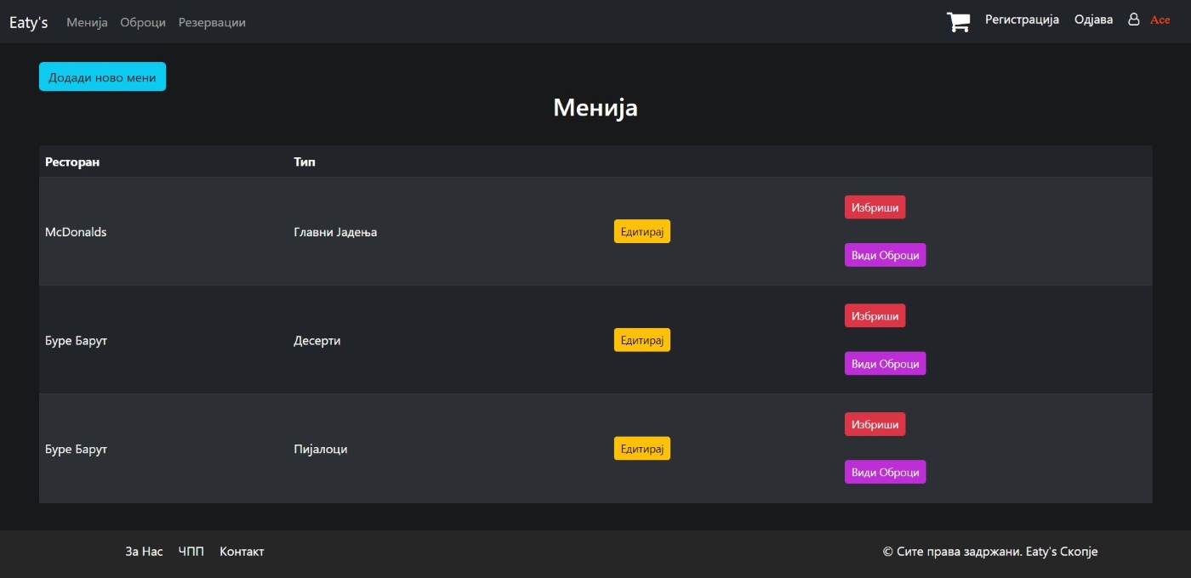Viewport: 1191px width, 578px height.
Task: Open the Резервации navigation item
Action: pos(212,23)
